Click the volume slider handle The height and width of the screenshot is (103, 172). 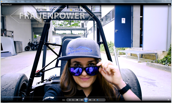pos(98,100)
